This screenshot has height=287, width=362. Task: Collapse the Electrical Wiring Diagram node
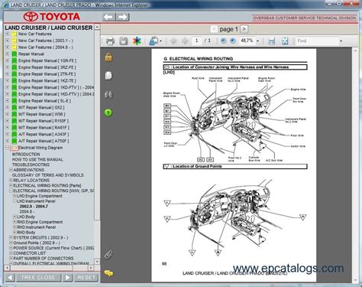coord(8,148)
